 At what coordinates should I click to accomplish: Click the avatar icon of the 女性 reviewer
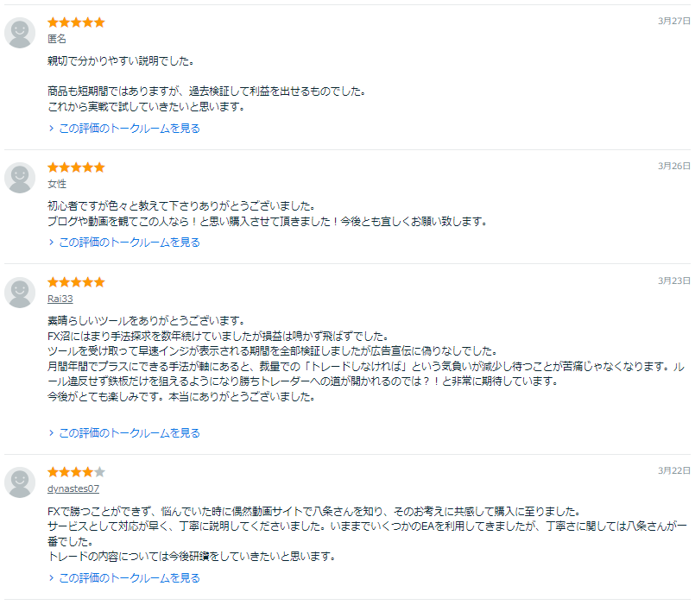[x=20, y=178]
